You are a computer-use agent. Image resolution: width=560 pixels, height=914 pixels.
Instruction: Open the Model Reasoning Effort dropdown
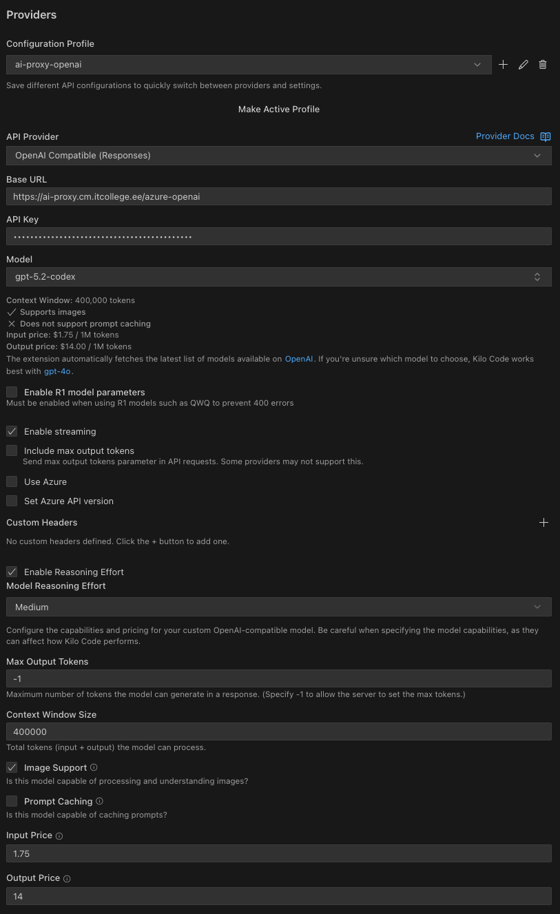(x=278, y=607)
